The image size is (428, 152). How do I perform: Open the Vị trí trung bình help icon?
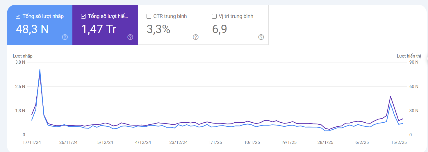point(261,37)
